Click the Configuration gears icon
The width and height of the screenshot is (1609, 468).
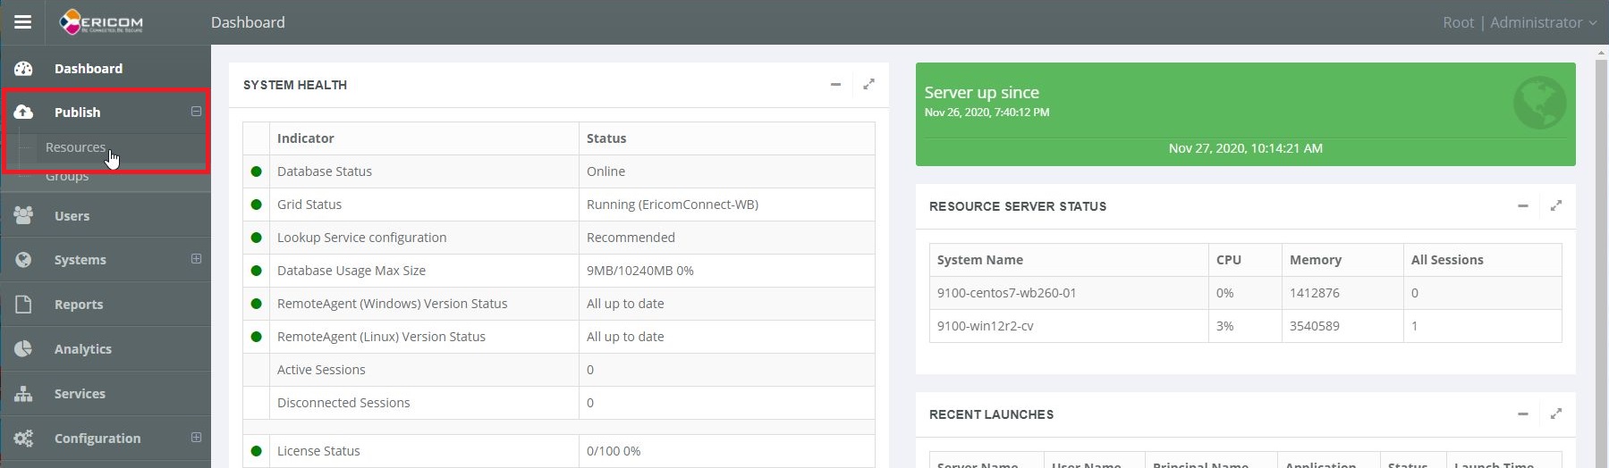point(24,439)
